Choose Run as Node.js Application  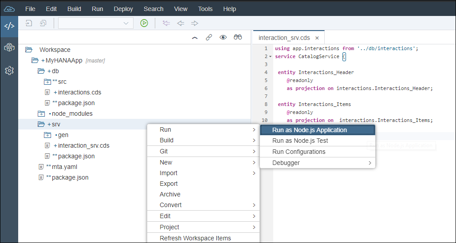tap(318, 130)
